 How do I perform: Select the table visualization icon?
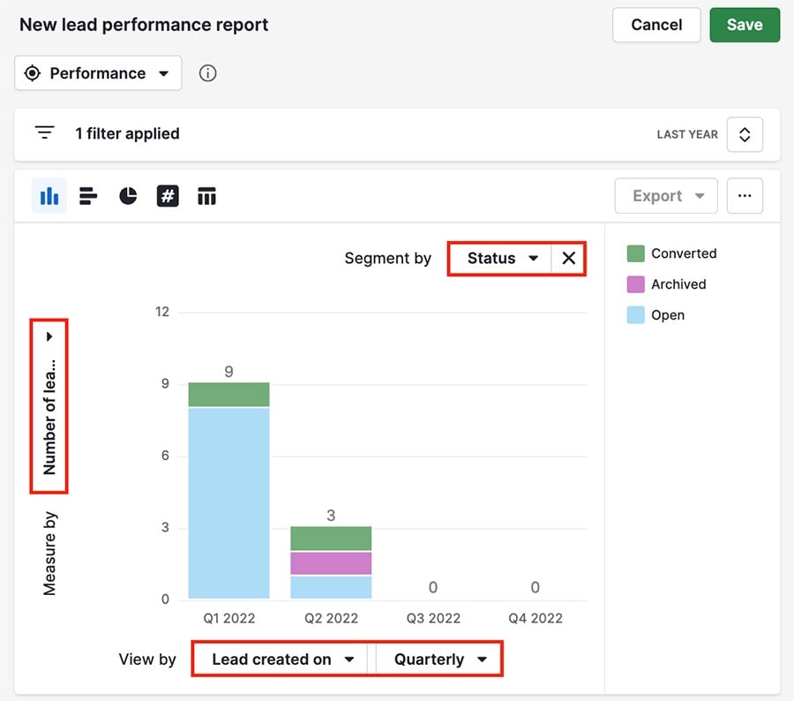[206, 195]
